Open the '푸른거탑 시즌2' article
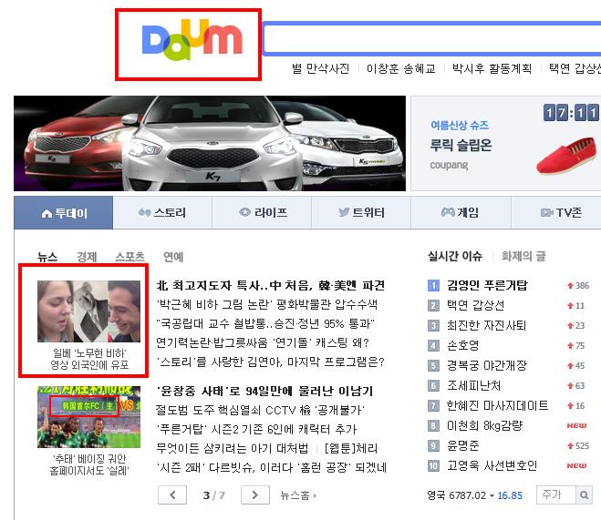Screen dimensions: 601x520 click(256, 429)
